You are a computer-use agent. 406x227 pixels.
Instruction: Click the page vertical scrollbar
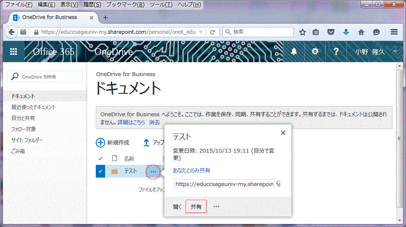point(399,138)
